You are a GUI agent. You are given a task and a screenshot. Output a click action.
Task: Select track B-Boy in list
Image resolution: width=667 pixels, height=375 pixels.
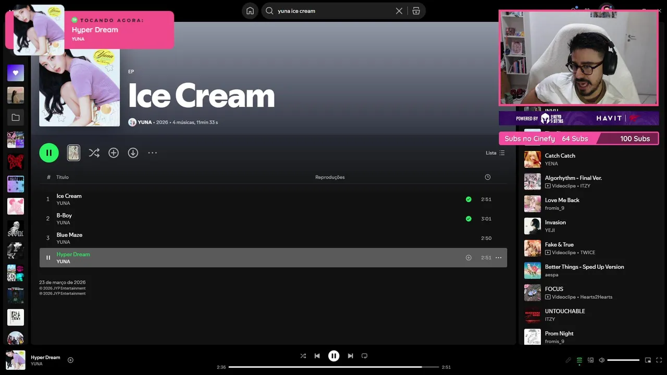coord(273,219)
